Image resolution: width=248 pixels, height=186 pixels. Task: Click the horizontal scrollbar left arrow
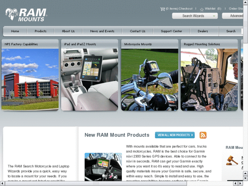(x=2, y=184)
